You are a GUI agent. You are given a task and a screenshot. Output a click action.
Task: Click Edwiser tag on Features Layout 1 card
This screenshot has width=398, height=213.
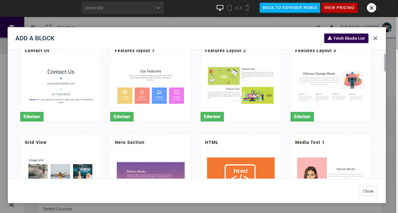coord(122,117)
